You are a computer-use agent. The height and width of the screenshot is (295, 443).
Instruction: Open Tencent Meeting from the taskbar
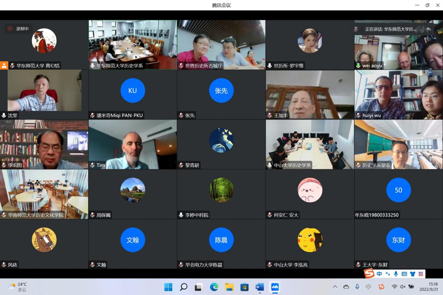click(274, 287)
